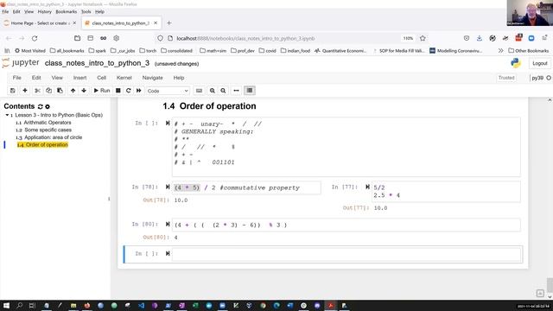Select 1.4 Order of operation contents entry
Screen dimensions: 553x311
pyautogui.click(x=42, y=144)
